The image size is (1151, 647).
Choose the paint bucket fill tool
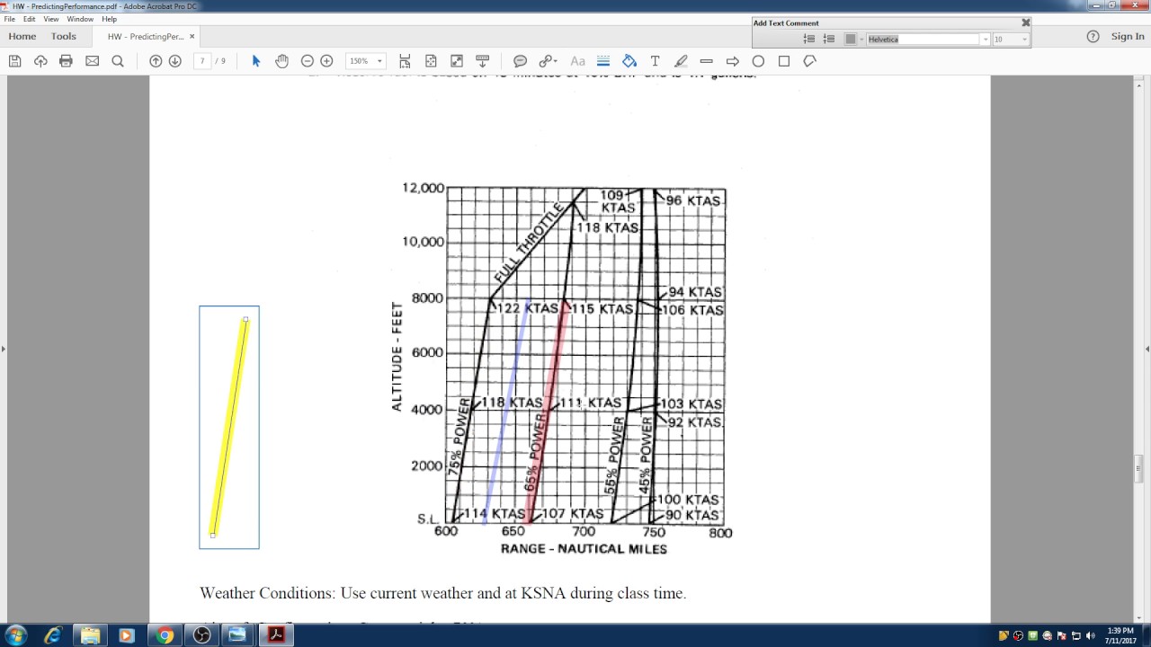click(629, 61)
